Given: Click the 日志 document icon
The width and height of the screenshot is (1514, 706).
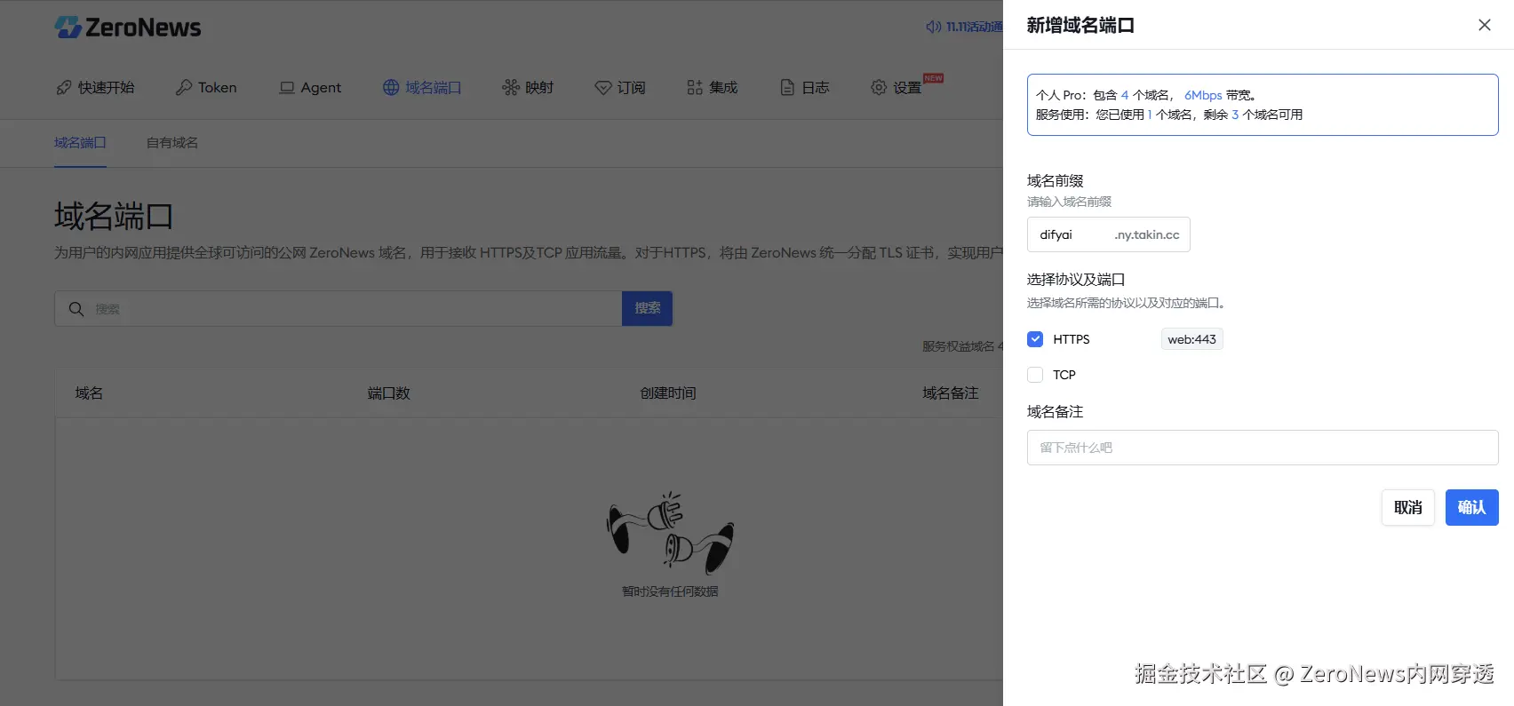Looking at the screenshot, I should click(x=787, y=87).
